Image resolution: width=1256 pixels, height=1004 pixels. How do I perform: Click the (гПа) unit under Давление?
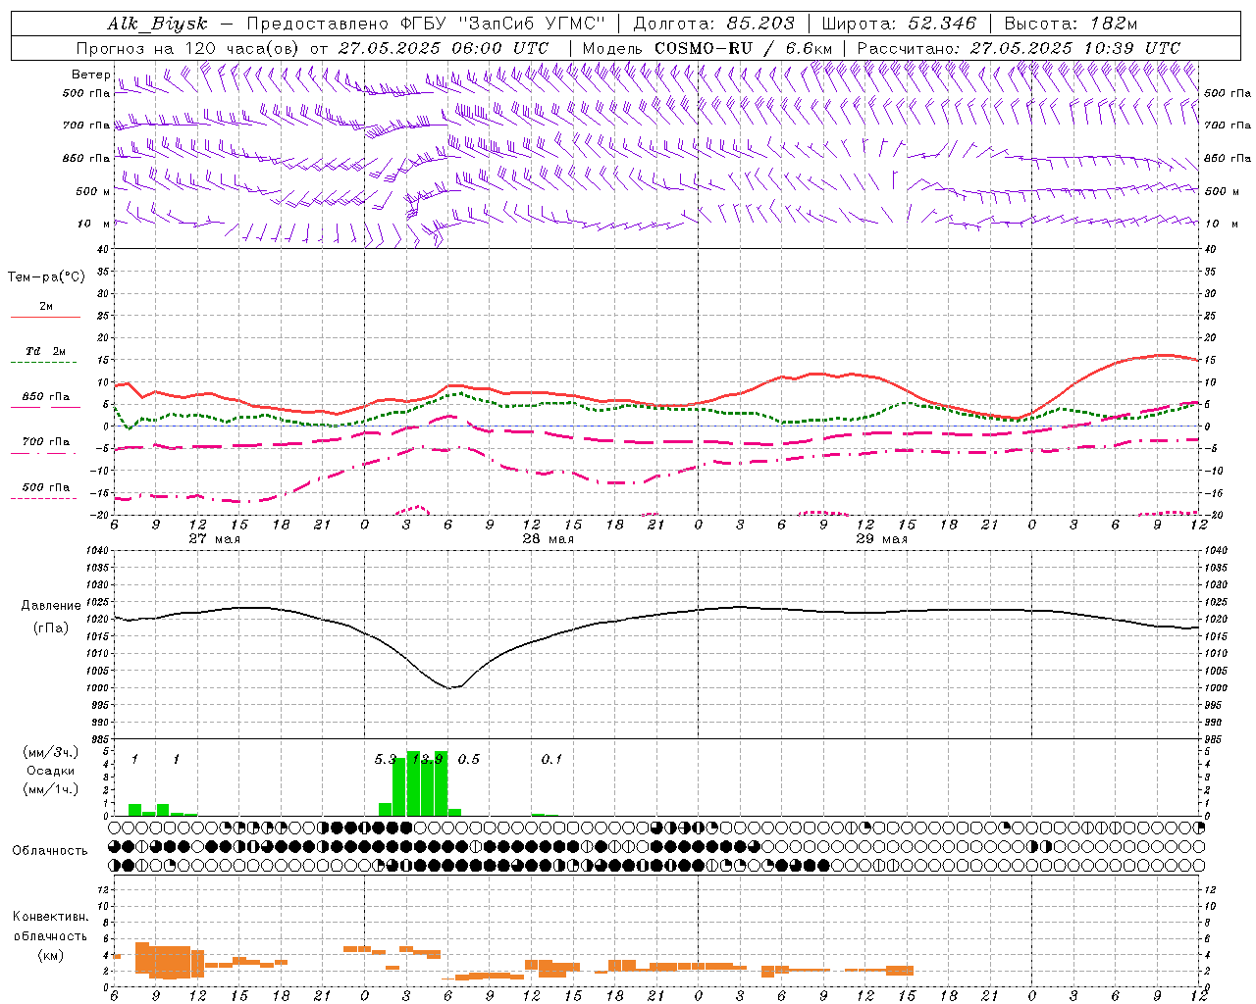(51, 628)
